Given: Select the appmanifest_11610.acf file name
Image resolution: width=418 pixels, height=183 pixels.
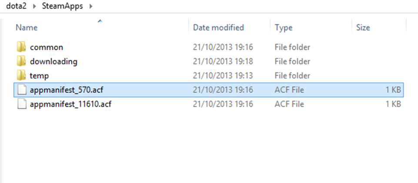Looking at the screenshot, I should (x=70, y=105).
